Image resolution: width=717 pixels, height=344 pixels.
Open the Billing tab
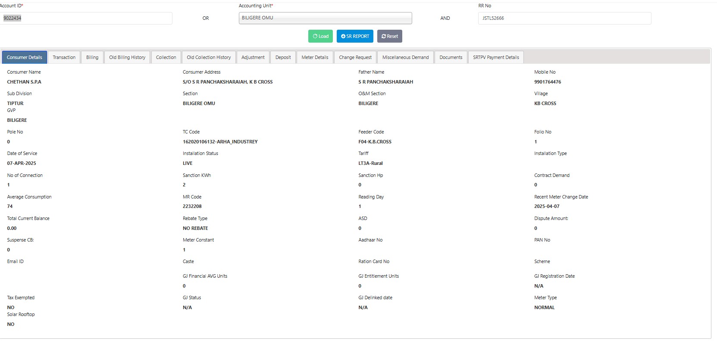click(x=92, y=57)
